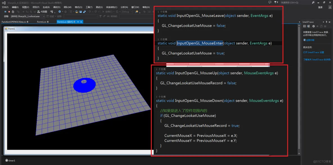Open the 视图(V) menu
The height and width of the screenshot is (165, 333).
pos(26,7)
